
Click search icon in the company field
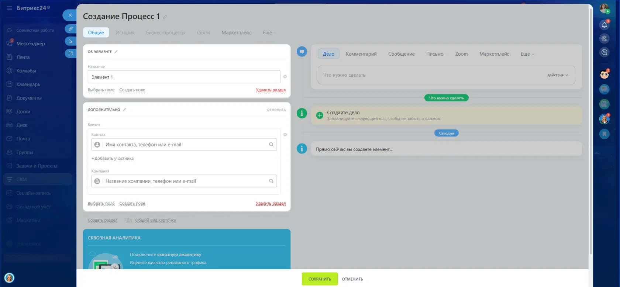pos(271,181)
